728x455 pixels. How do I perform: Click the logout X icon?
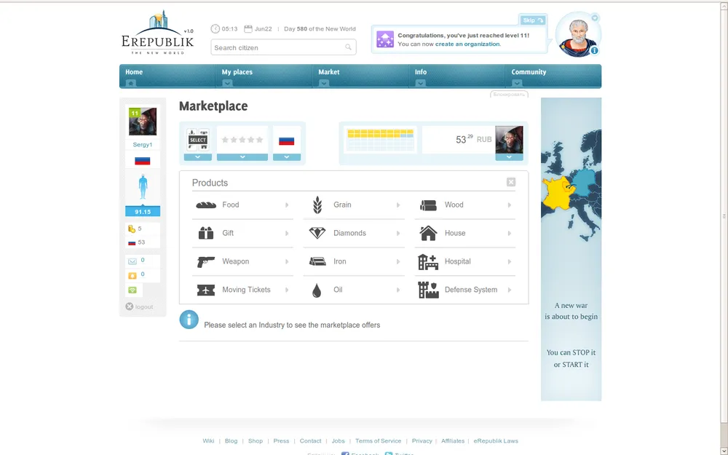click(x=129, y=306)
